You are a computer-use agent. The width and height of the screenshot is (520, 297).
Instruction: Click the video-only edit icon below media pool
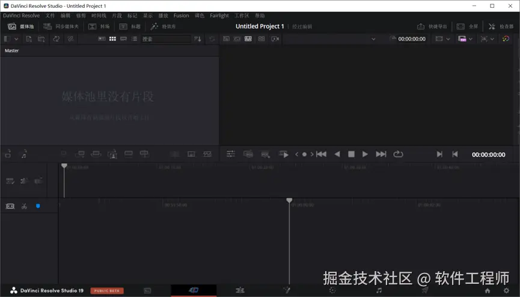8,154
